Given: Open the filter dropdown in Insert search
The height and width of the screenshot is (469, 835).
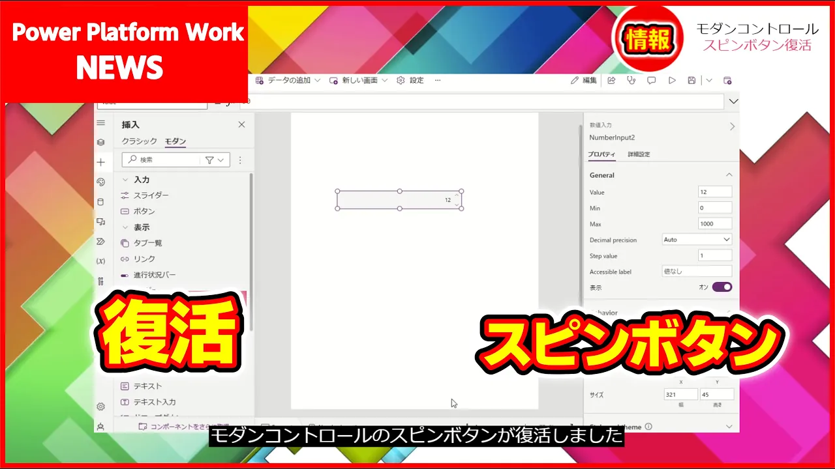Looking at the screenshot, I should 215,160.
